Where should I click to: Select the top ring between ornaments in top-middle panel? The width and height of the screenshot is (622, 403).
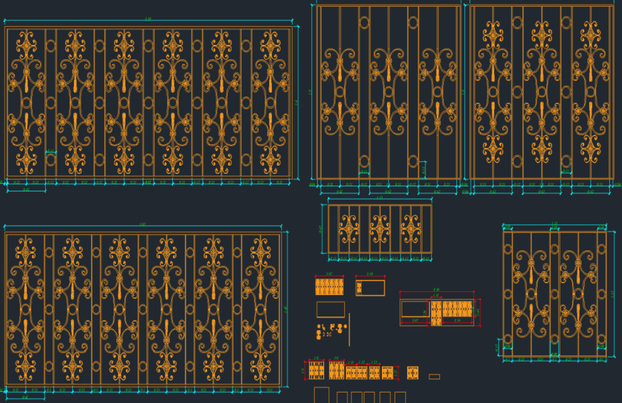pos(364,22)
